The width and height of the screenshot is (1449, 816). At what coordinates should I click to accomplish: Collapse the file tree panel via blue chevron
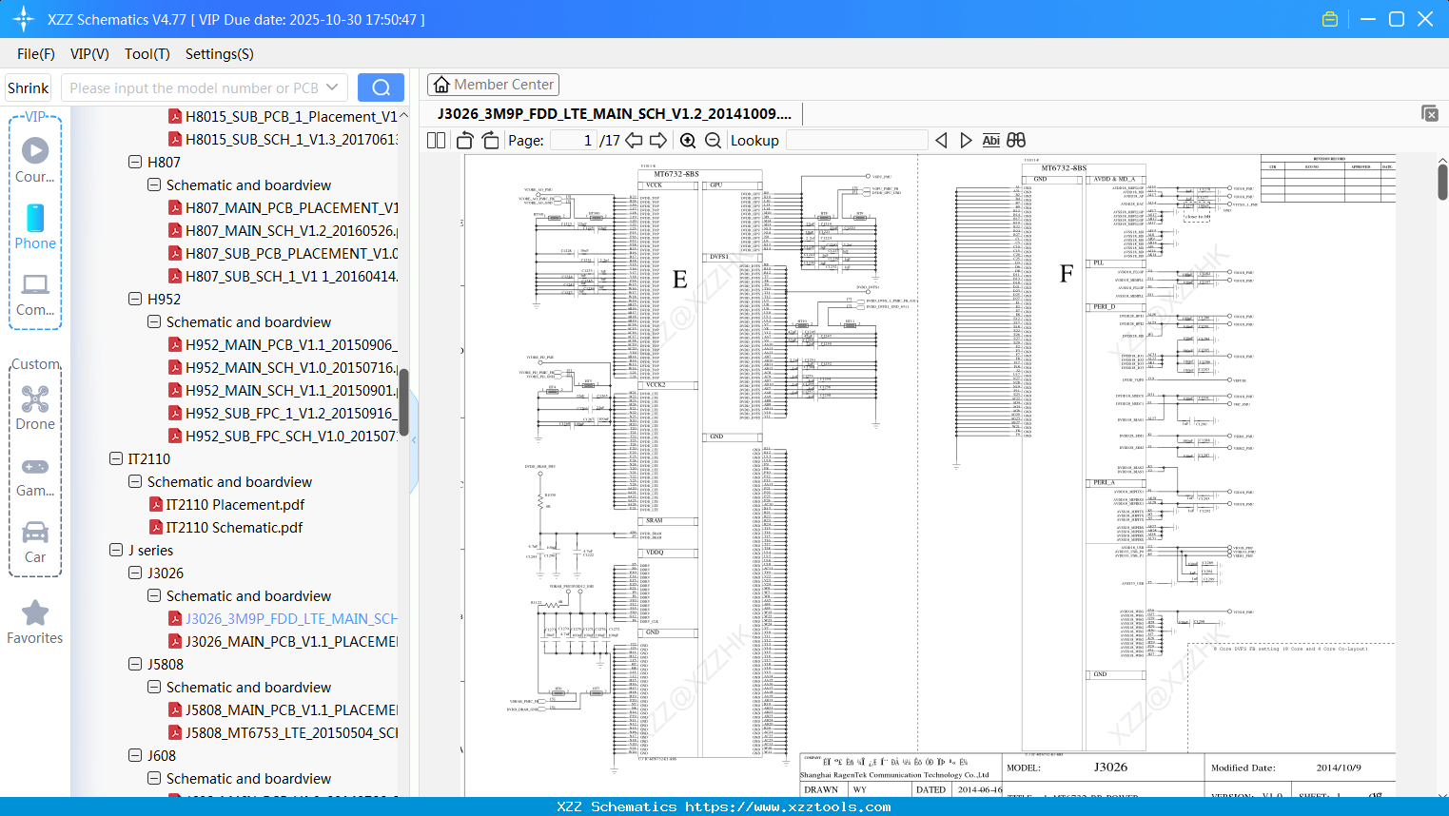coord(414,439)
